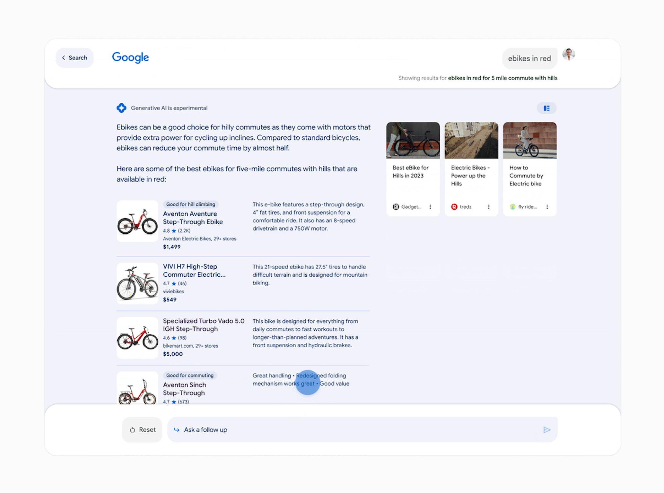Viewport: 664px width, 493px height.
Task: Click the '$5,000' price
Action: (x=173, y=354)
